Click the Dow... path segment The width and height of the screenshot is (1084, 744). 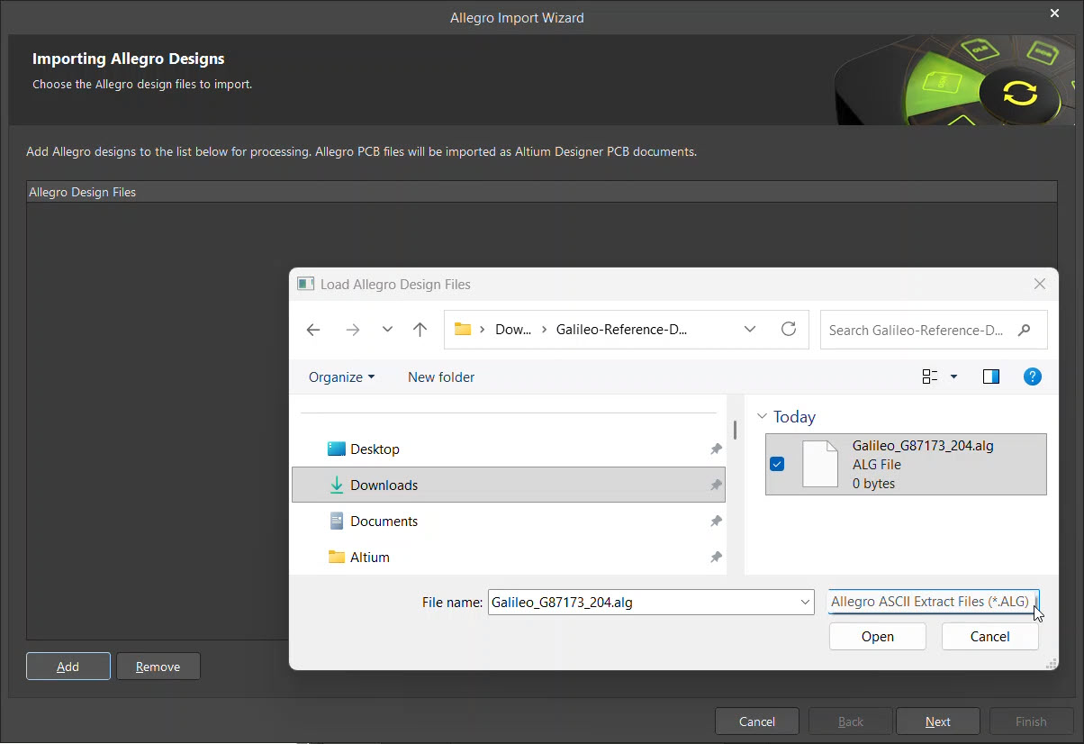click(513, 330)
